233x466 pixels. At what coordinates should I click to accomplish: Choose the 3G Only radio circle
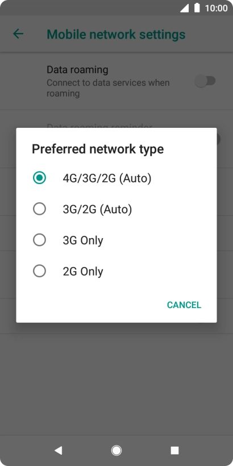pos(39,240)
